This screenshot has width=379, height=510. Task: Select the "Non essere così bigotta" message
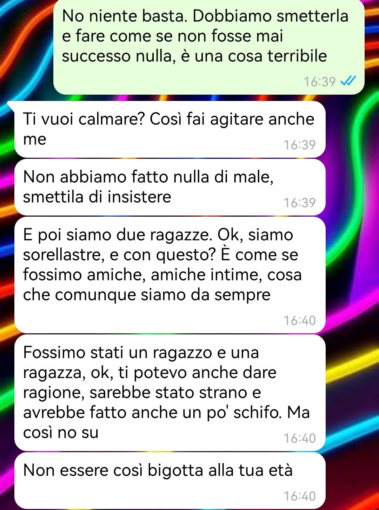pos(170,481)
